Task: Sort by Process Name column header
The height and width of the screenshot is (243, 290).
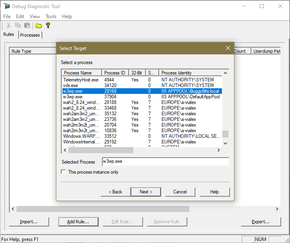Action: tap(81, 73)
